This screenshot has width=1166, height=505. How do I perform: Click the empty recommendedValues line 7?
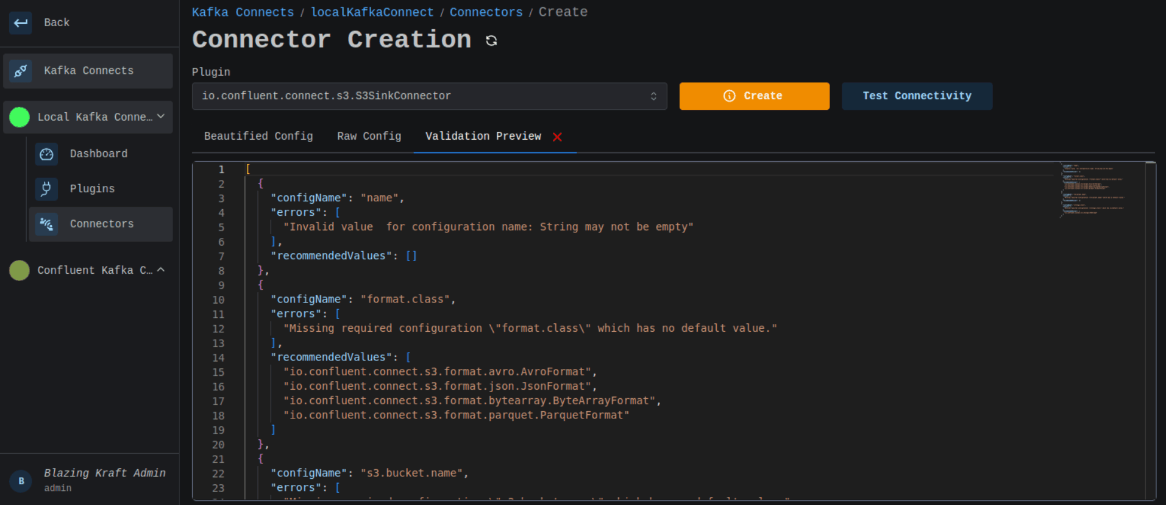pyautogui.click(x=344, y=256)
